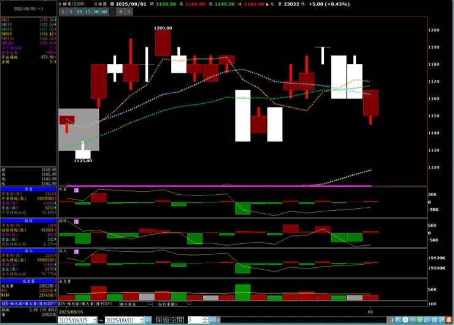This screenshot has width=454, height=325.
Task: Click the horizontal scrollbar right arrow
Action: click(392, 320)
